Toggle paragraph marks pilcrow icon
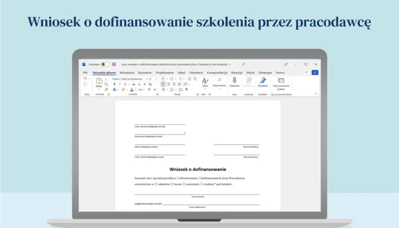Image resolution: width=399 pixels, height=228 pixels. pyautogui.click(x=187, y=90)
